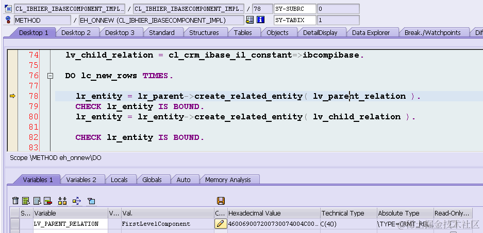Select the Variables 1 tab
Image resolution: width=483 pixels, height=233 pixels.
tap(38, 180)
